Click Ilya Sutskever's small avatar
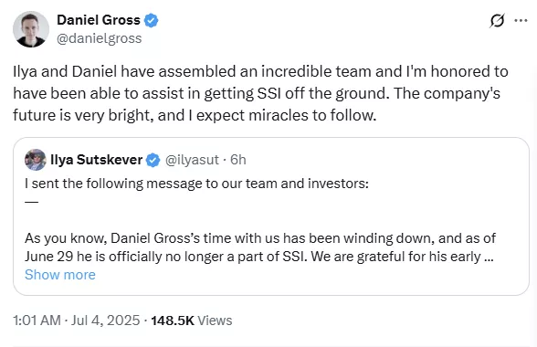The image size is (537, 347). click(36, 160)
